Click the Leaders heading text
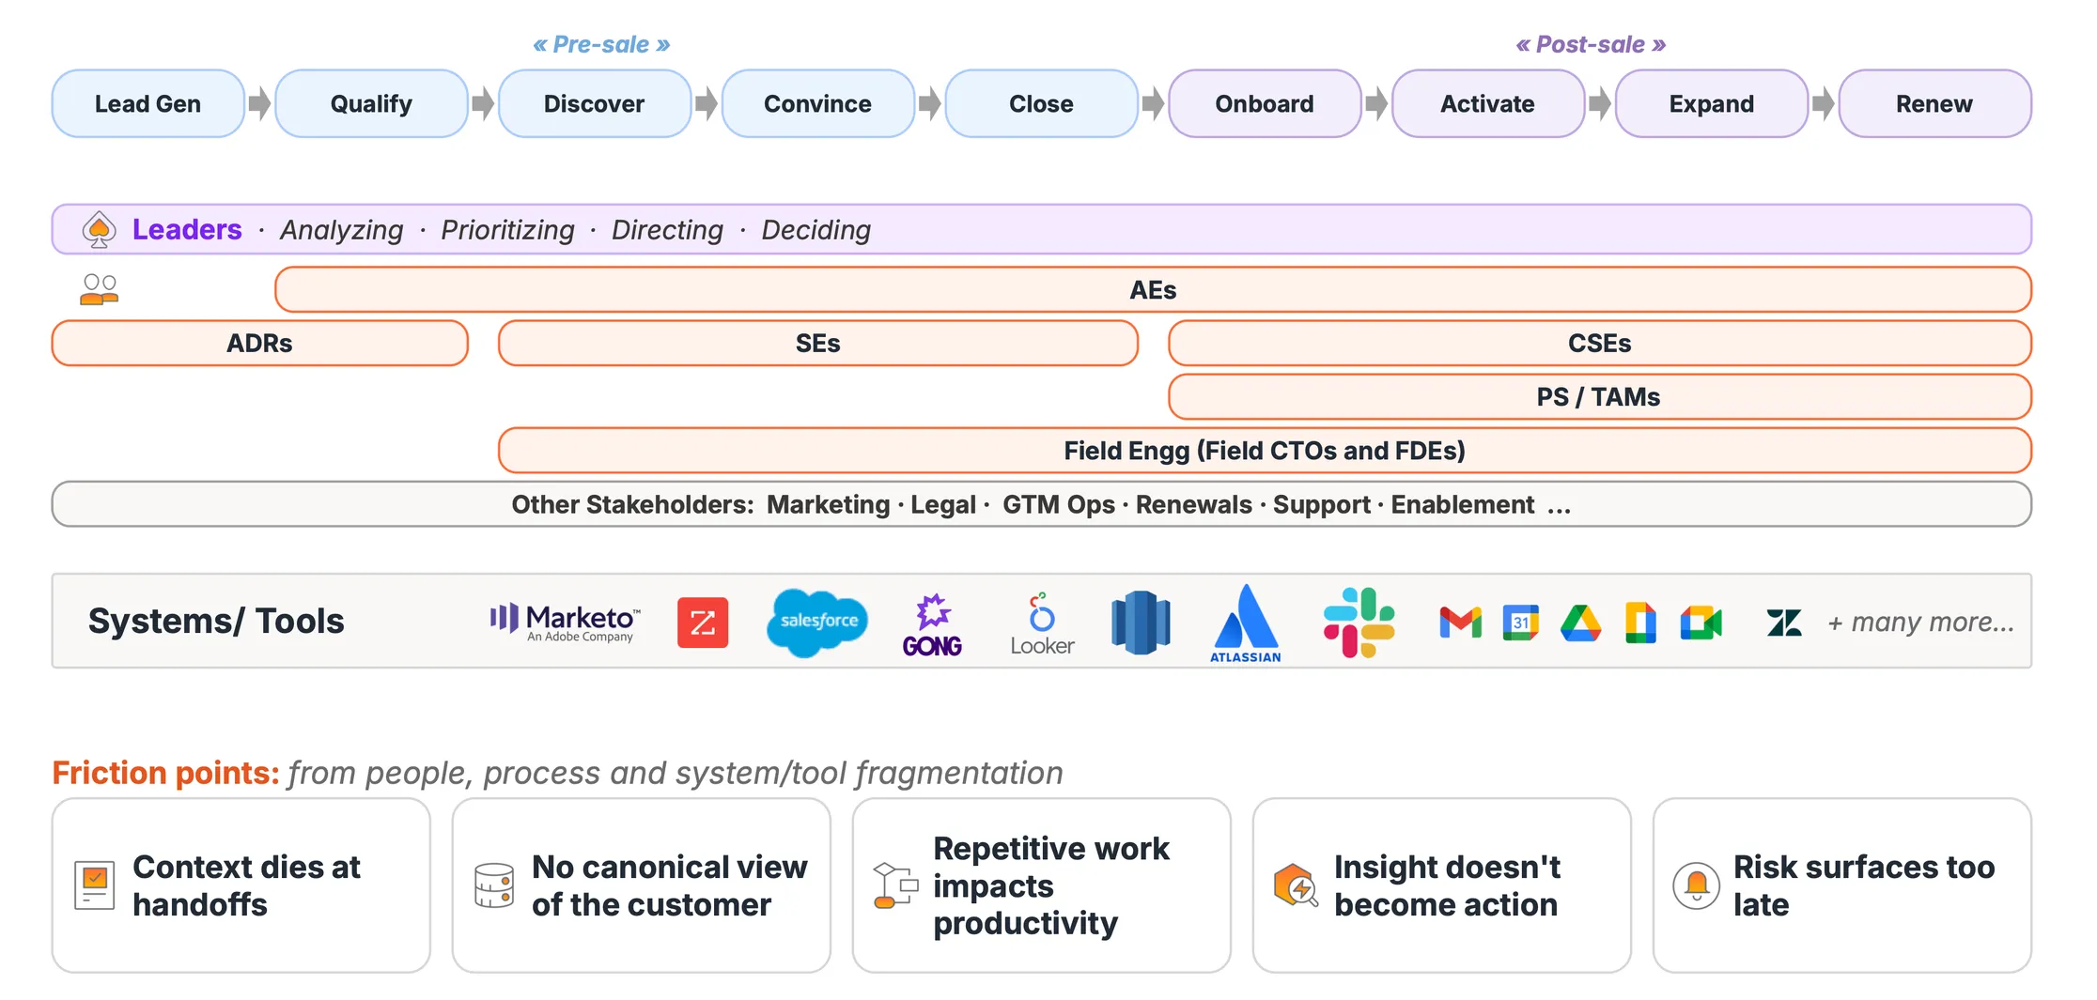Viewport: 2097px width, 1000px height. point(187,229)
